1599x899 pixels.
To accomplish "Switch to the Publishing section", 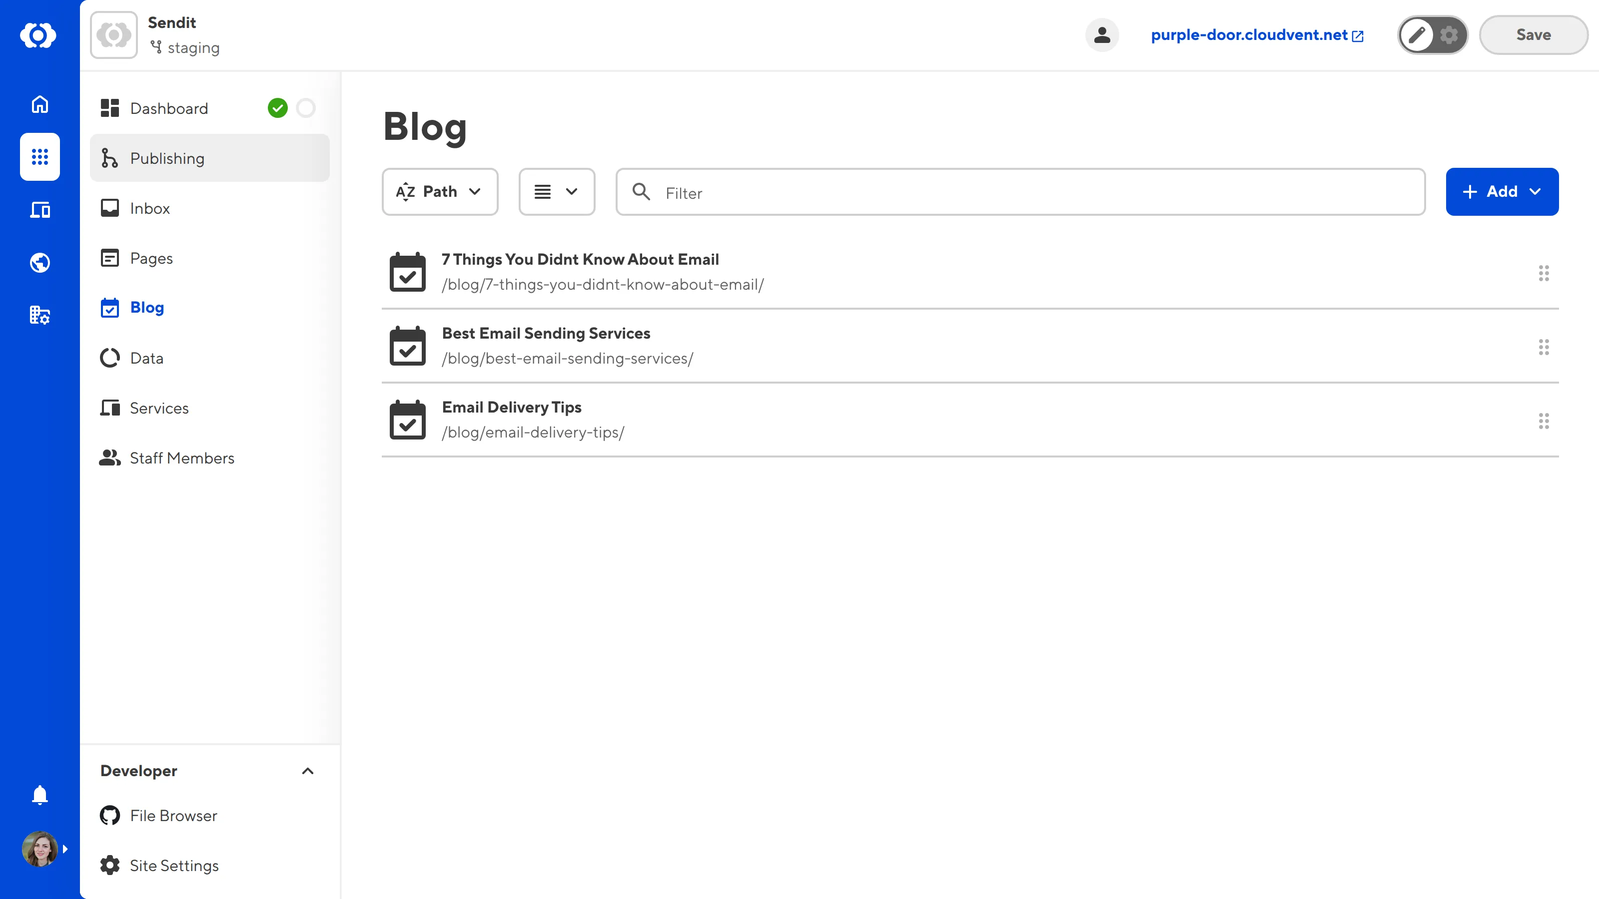I will 166,158.
